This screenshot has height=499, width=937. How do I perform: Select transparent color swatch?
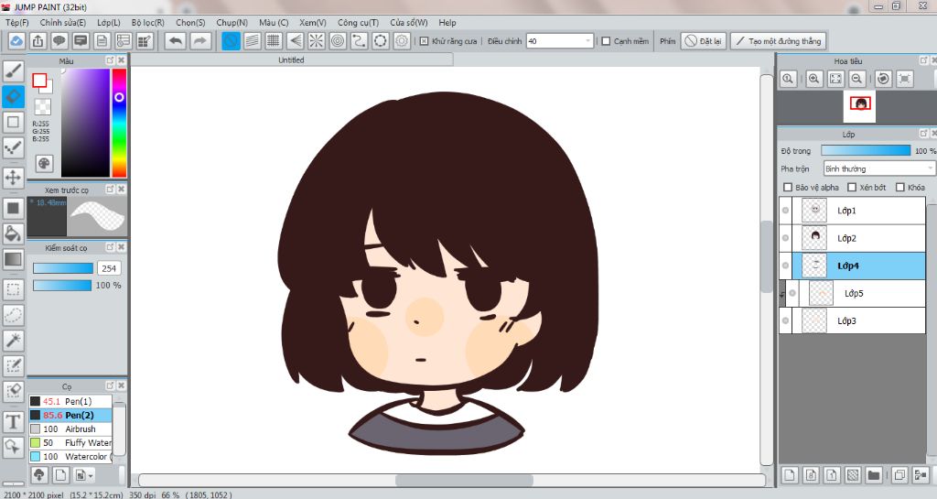click(42, 107)
